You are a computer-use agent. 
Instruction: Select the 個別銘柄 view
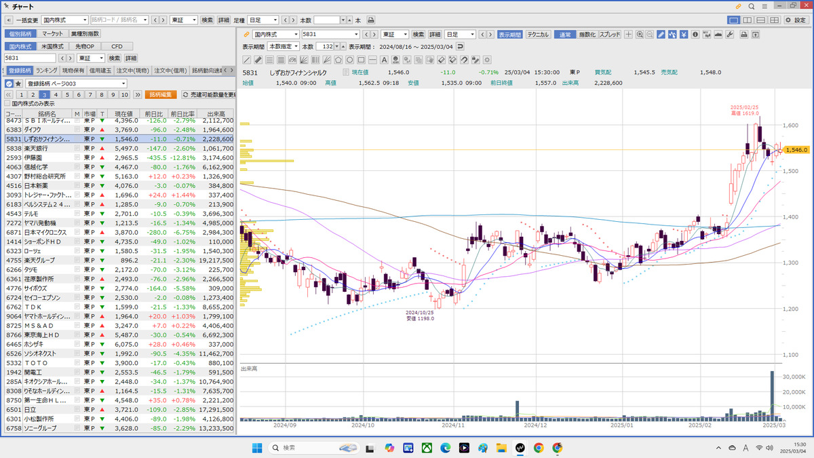click(x=20, y=34)
